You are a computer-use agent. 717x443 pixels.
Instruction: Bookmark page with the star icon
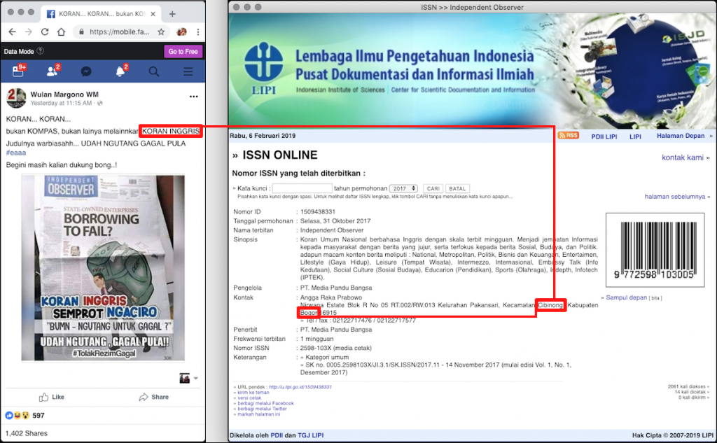(161, 32)
